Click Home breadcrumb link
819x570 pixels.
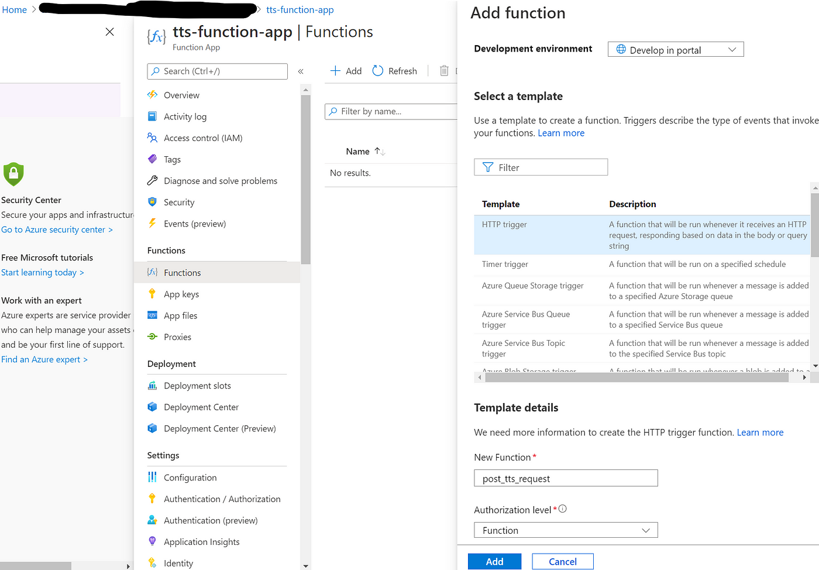15,10
